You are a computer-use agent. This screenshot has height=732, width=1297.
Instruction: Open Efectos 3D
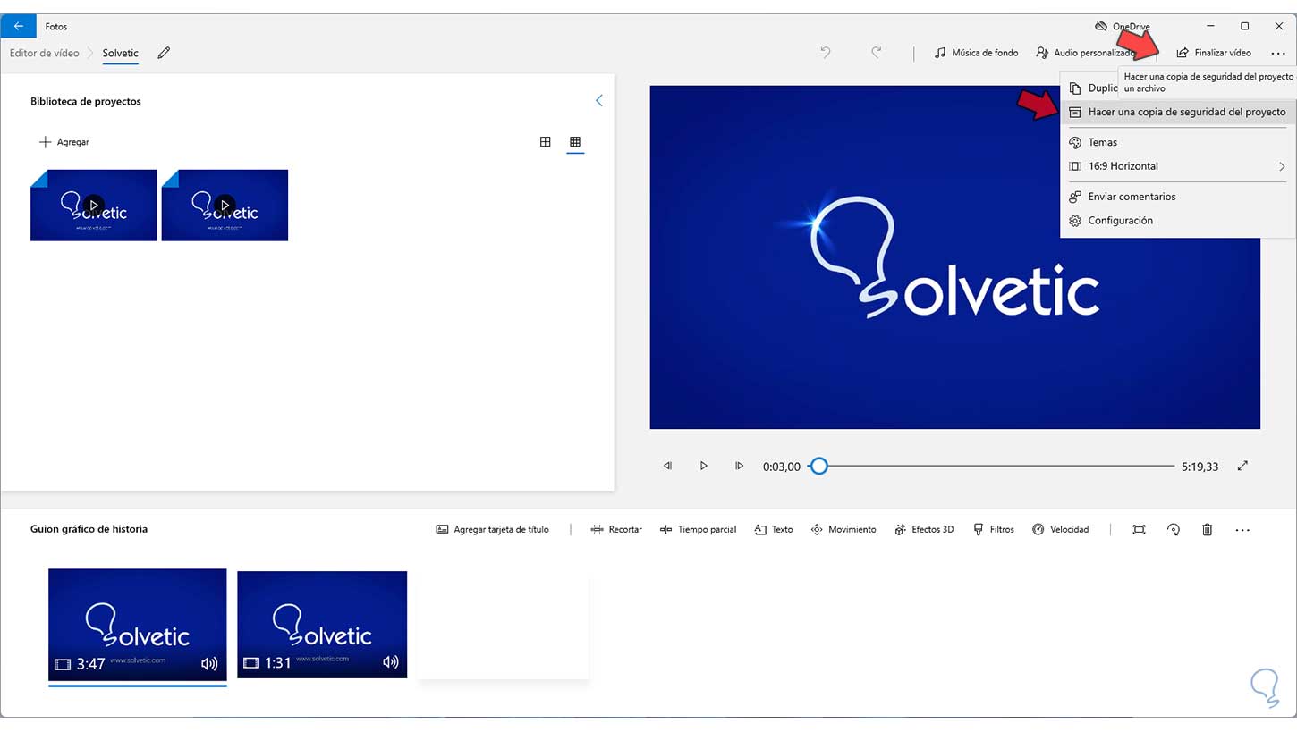[x=924, y=530]
